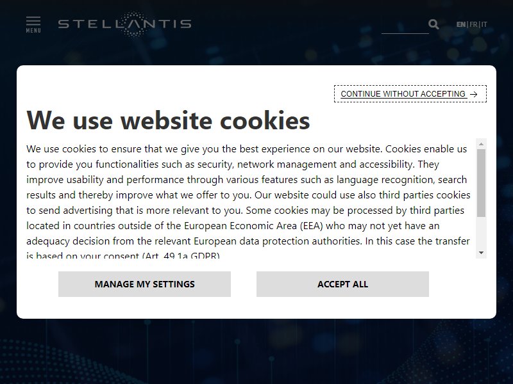Image resolution: width=513 pixels, height=384 pixels.
Task: Click the cookie text scroll-down arrow
Action: point(481,253)
